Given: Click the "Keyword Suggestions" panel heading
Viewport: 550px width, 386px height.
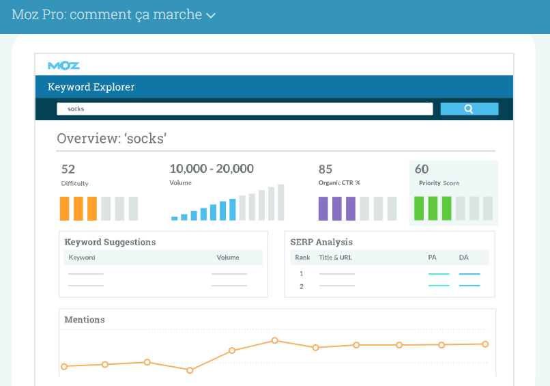Looking at the screenshot, I should 110,242.
